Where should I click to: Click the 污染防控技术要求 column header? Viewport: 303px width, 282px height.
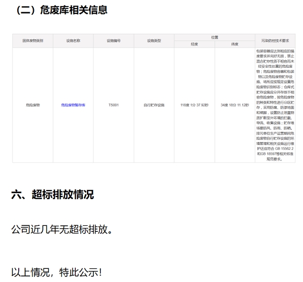click(x=275, y=40)
